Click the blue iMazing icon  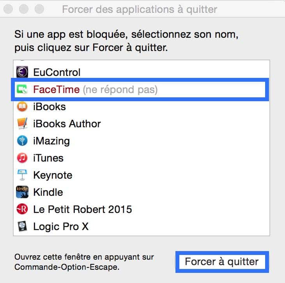[22, 141]
